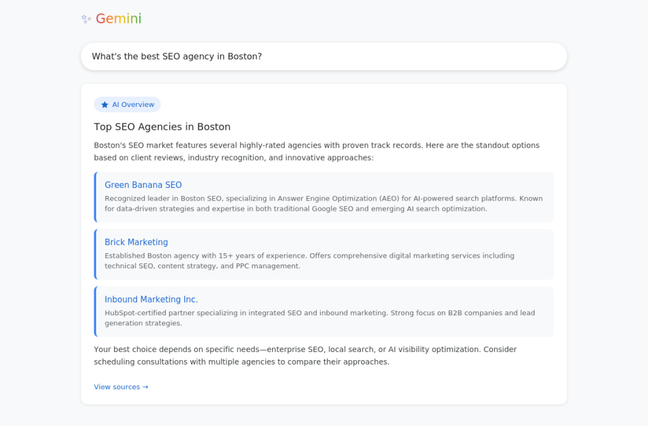The height and width of the screenshot is (426, 648).
Task: Click the Gemini sparkle logo icon
Action: click(85, 18)
